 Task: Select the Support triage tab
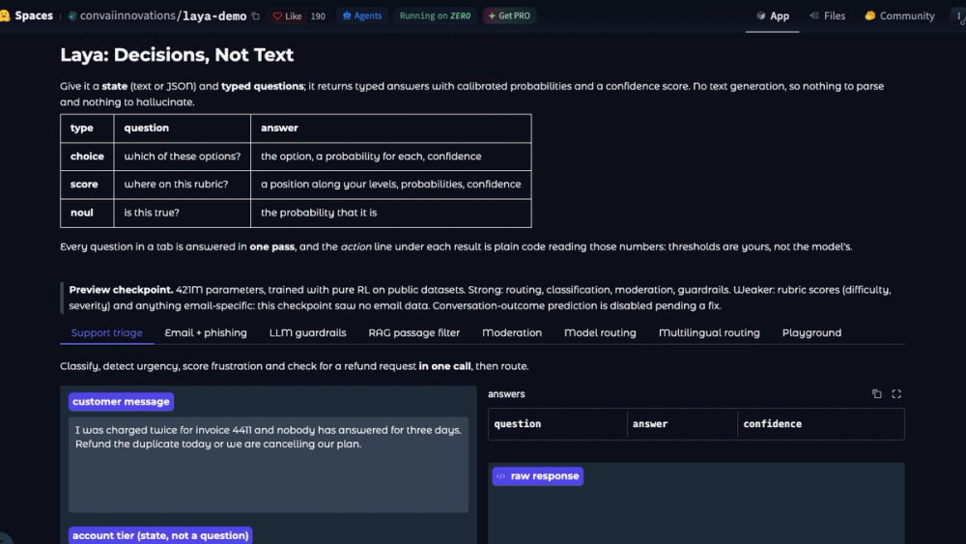[106, 332]
